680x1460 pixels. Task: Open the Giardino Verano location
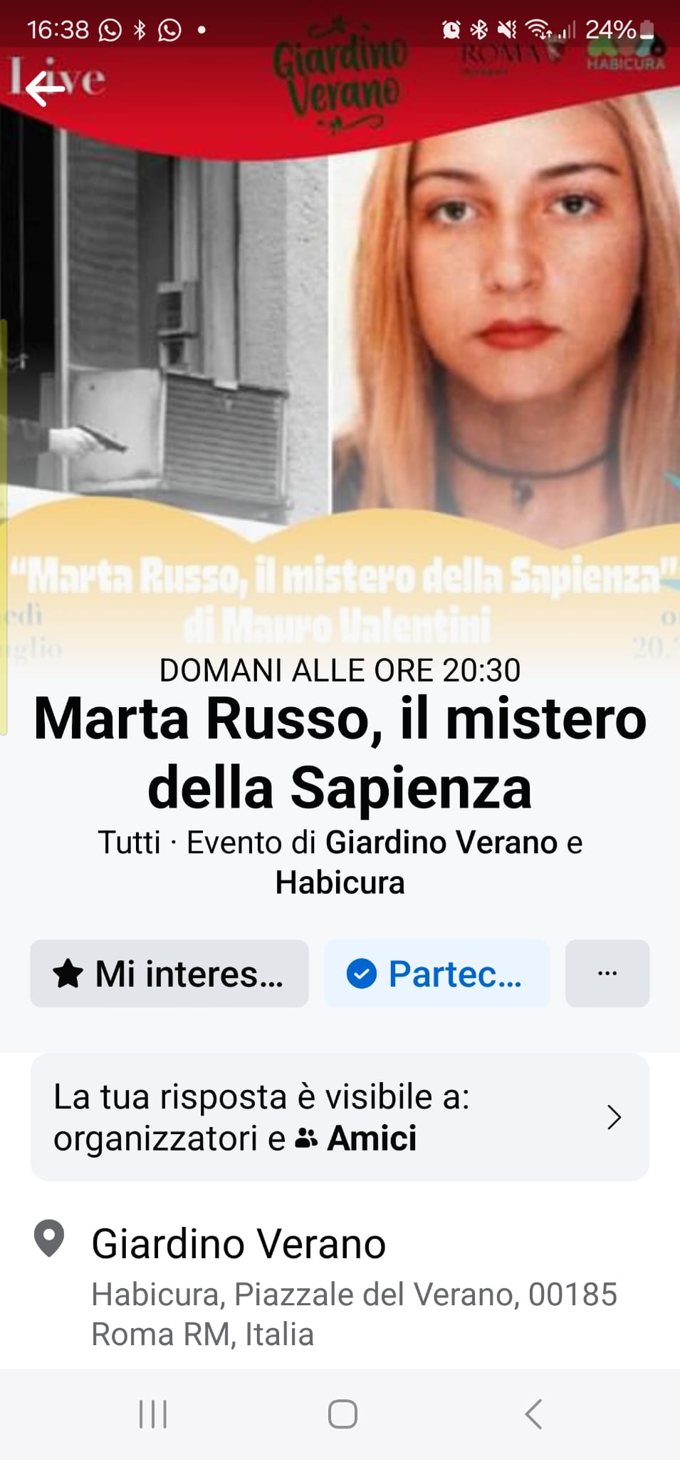[x=239, y=1244]
